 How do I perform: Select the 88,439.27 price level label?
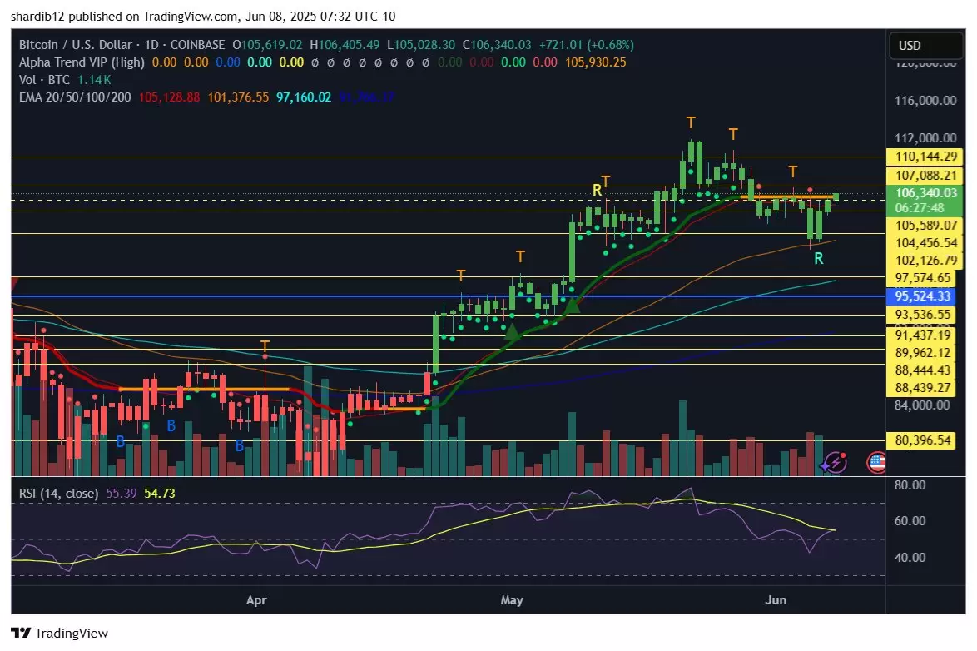922,387
